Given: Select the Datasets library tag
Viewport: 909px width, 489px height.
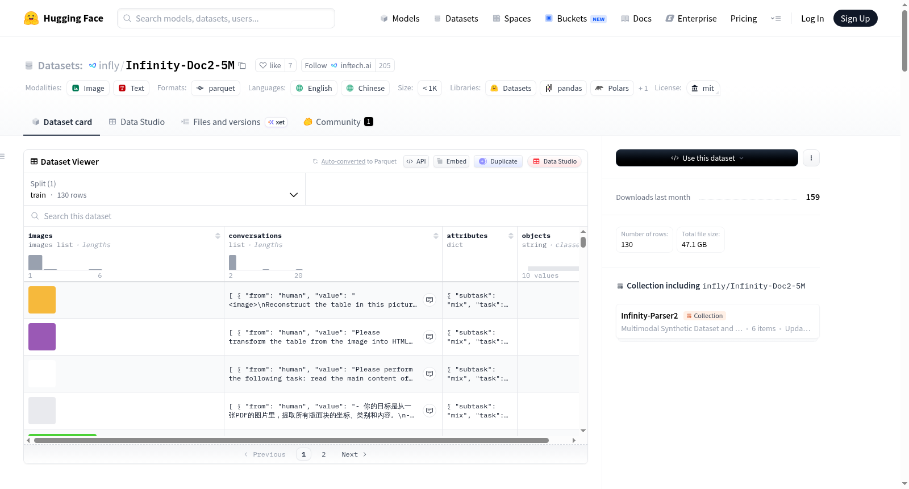Looking at the screenshot, I should point(511,88).
